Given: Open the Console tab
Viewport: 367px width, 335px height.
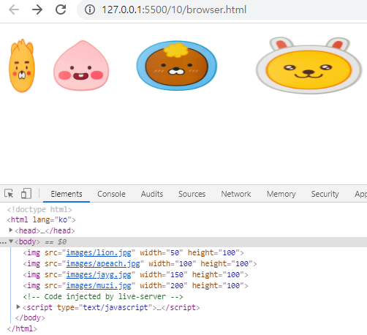Looking at the screenshot, I should (x=111, y=194).
